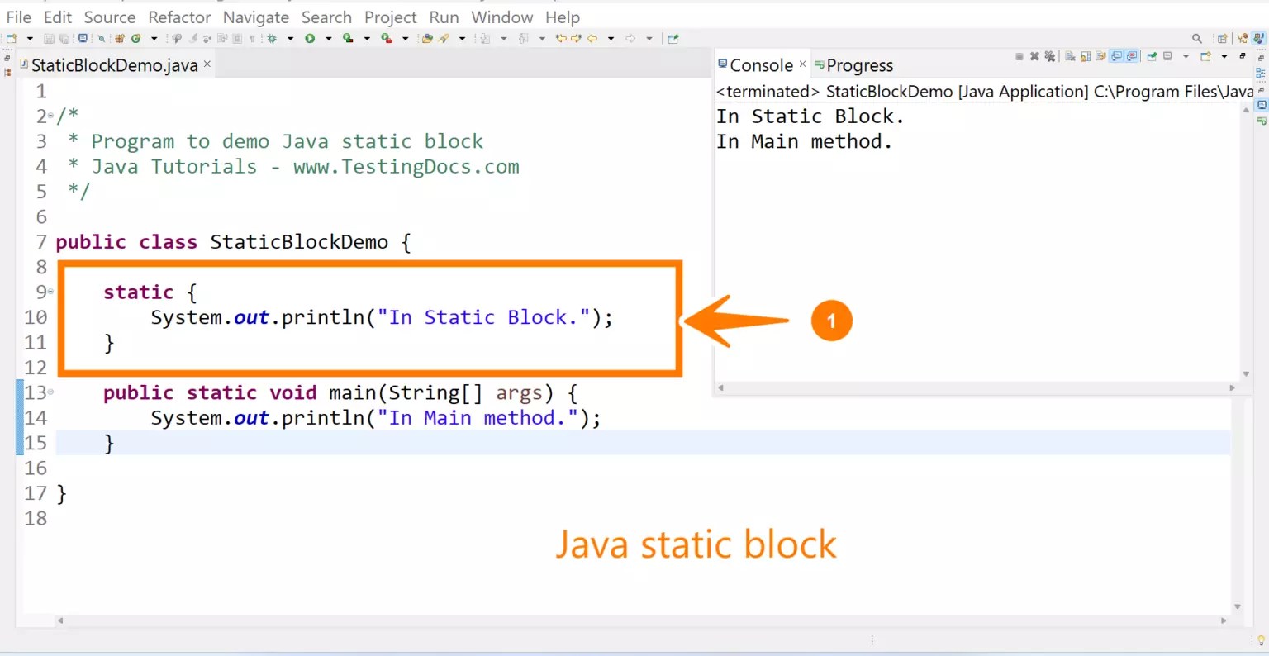Toggle Show Console on standard output change
This screenshot has width=1269, height=656.
point(1117,56)
